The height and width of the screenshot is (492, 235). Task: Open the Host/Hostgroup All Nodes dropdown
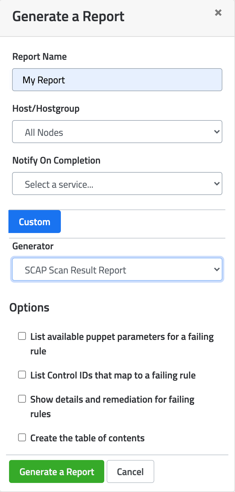[117, 132]
